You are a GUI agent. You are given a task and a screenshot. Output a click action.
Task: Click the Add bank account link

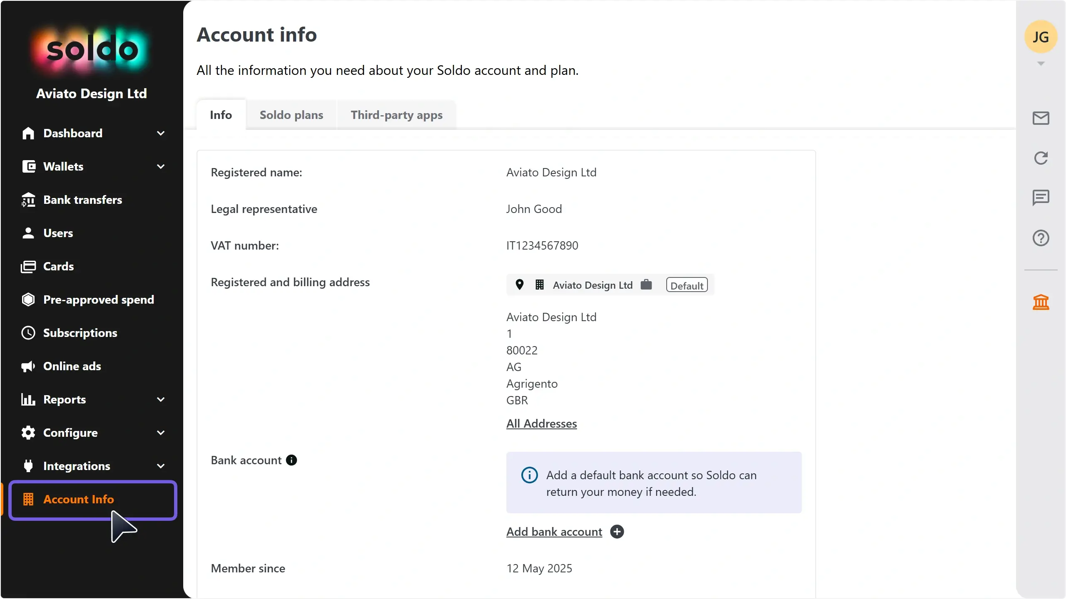tap(554, 532)
